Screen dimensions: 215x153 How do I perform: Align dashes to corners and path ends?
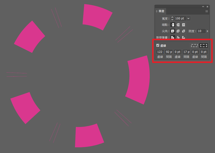(x=203, y=46)
